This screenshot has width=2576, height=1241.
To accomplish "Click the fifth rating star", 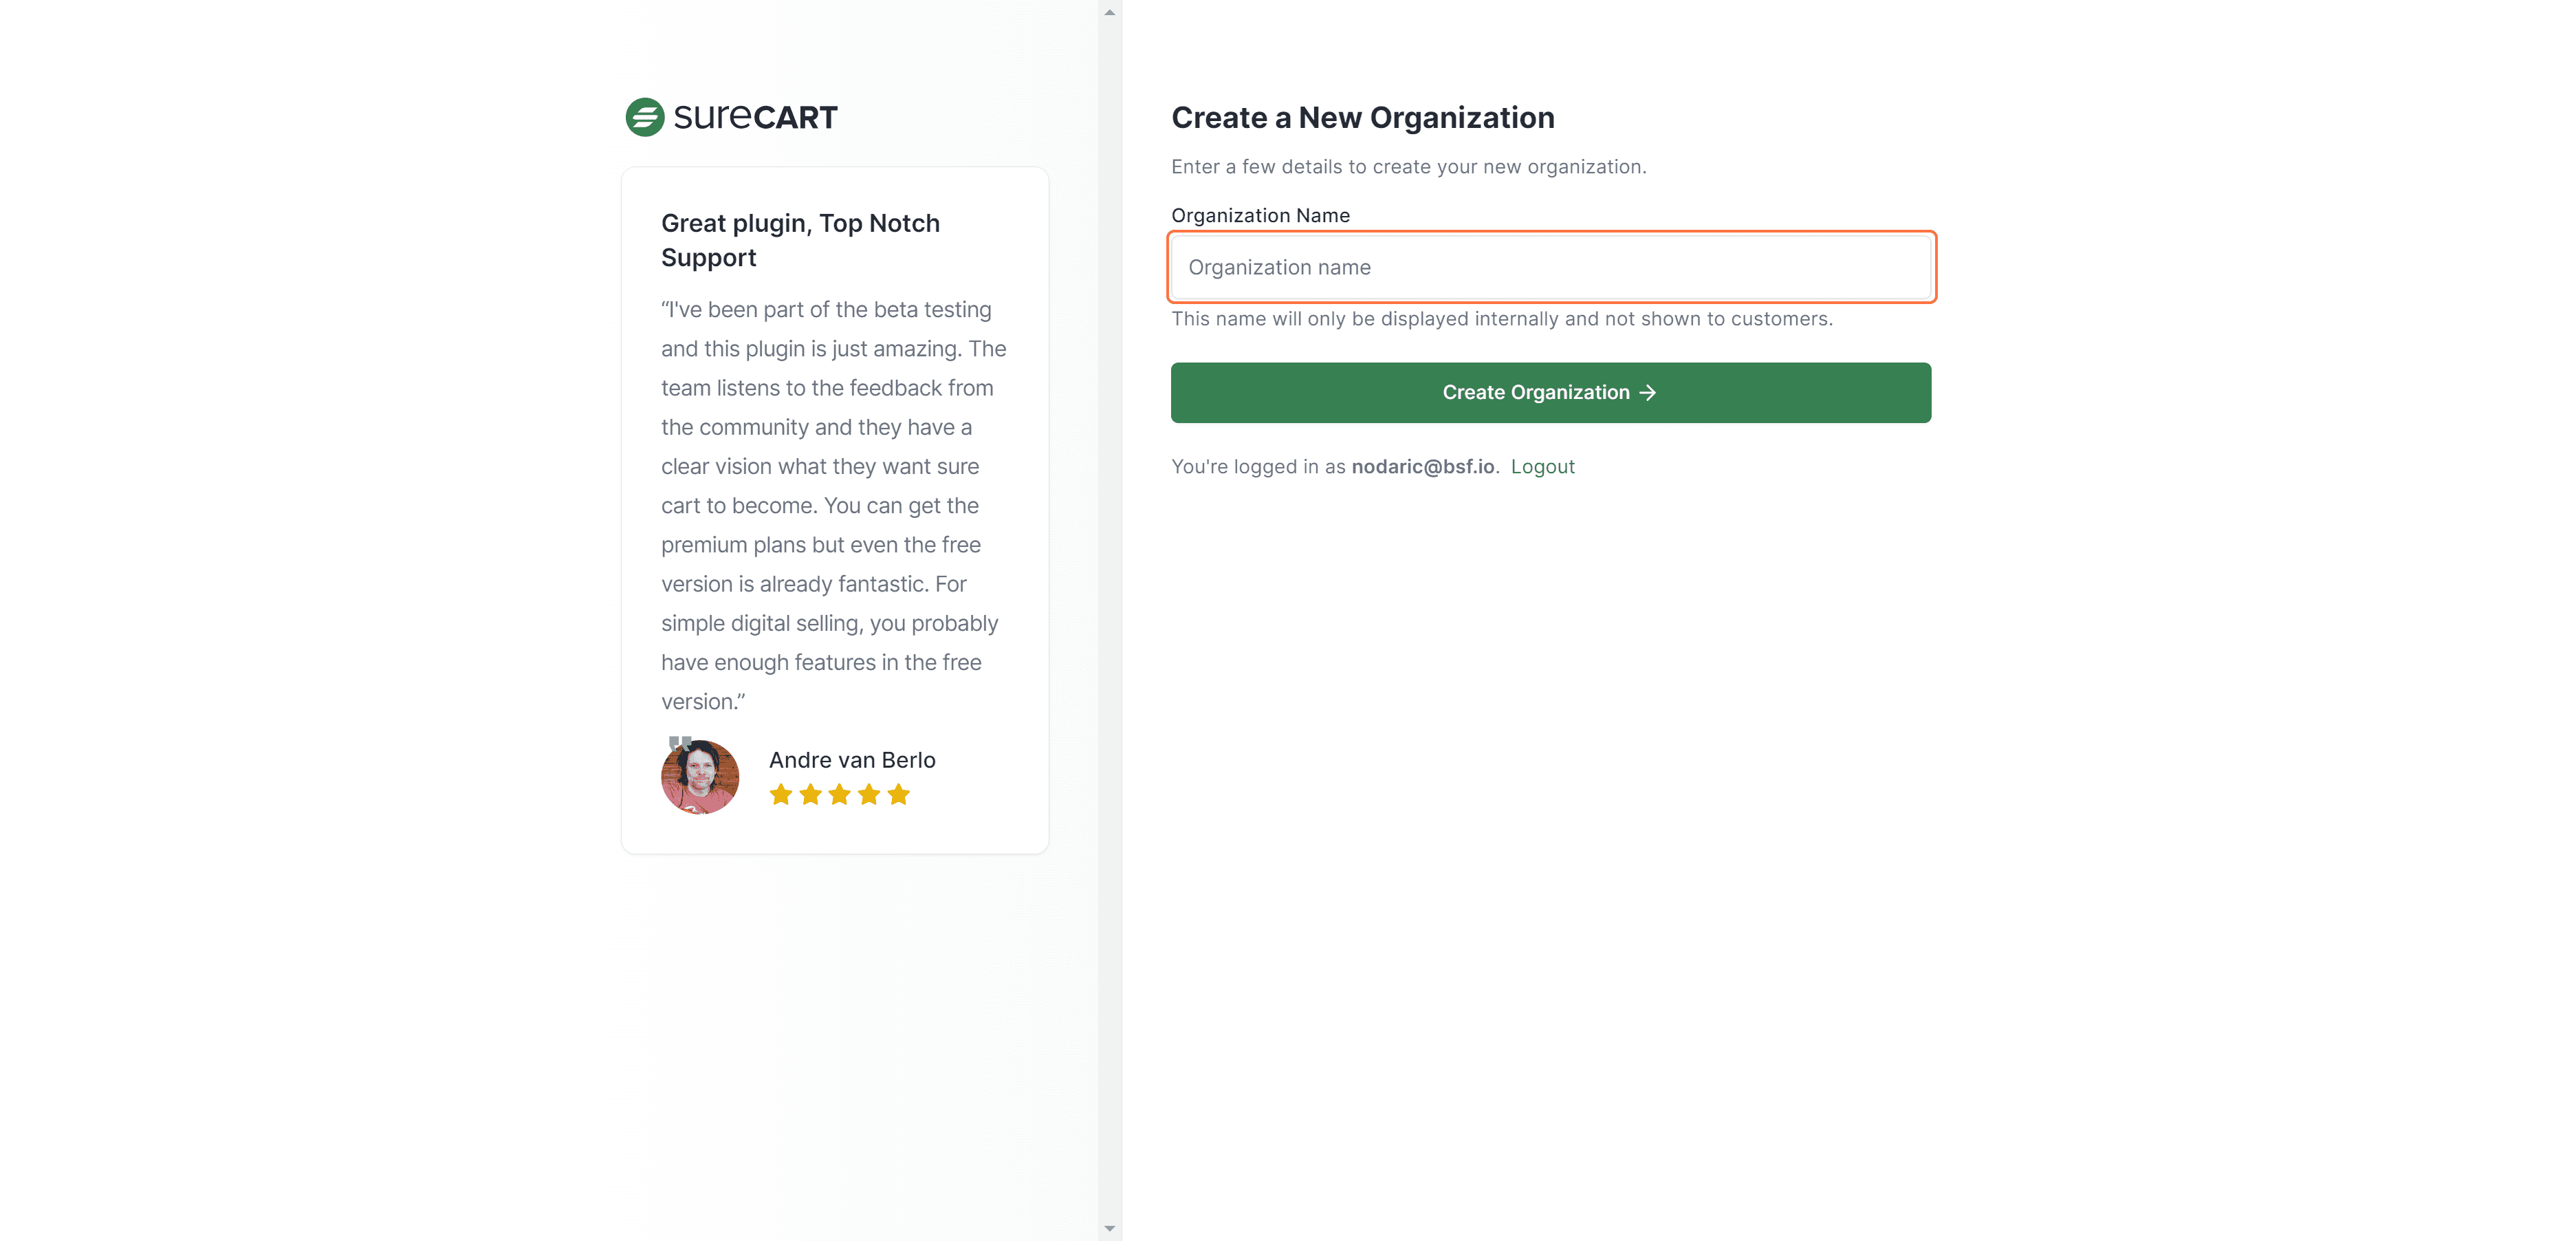I will coord(898,795).
